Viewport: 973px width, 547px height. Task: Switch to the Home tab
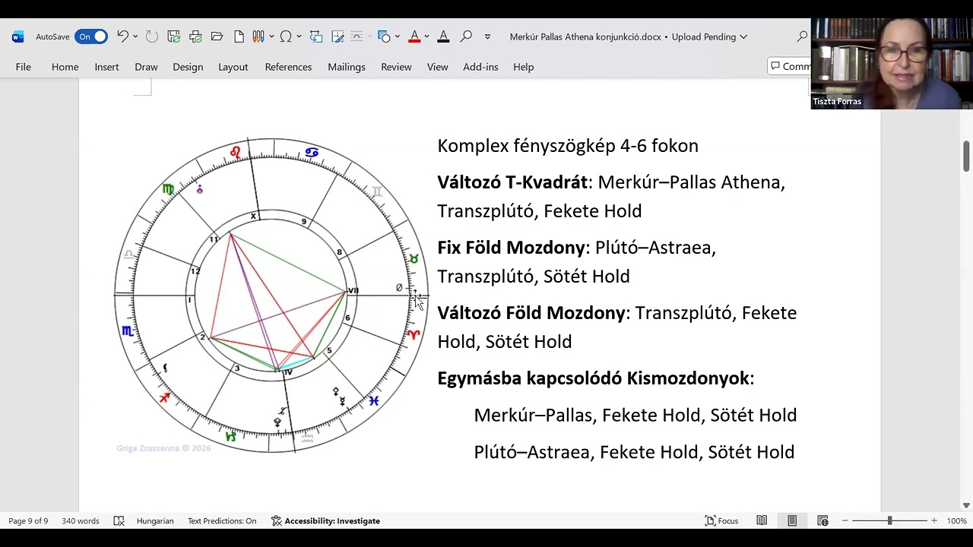pos(65,67)
